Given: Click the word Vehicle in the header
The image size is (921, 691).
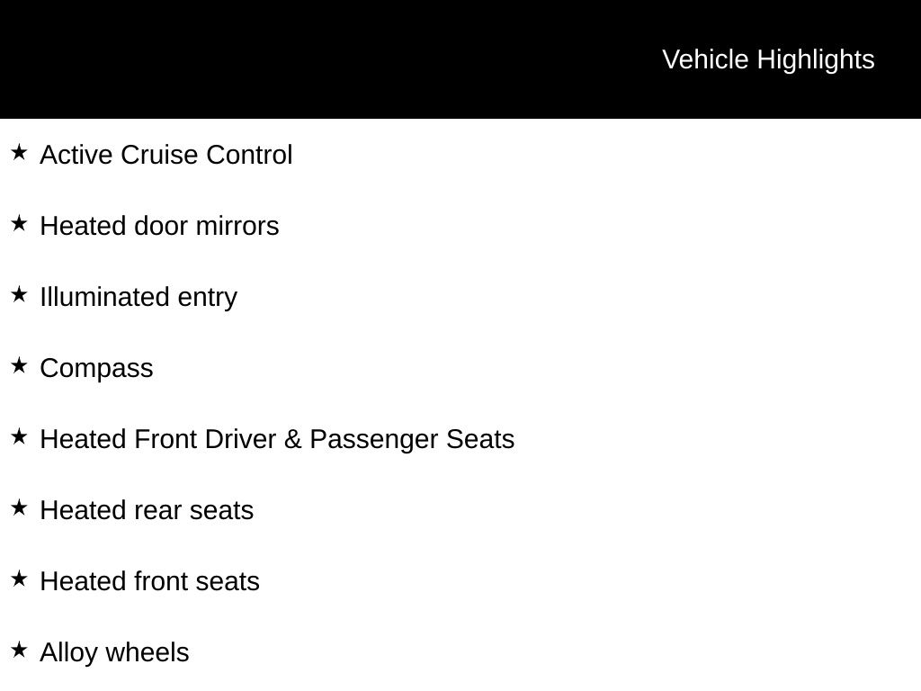Looking at the screenshot, I should tap(705, 59).
